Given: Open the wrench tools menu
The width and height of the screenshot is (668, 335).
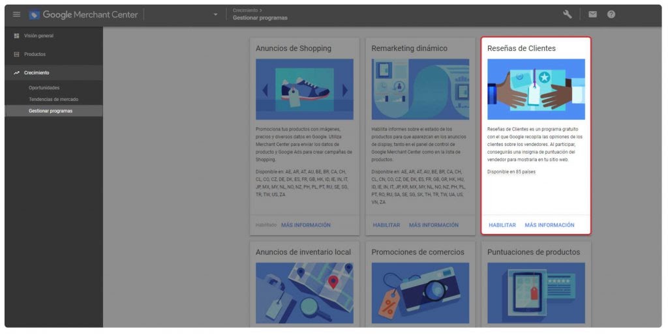Looking at the screenshot, I should 567,14.
